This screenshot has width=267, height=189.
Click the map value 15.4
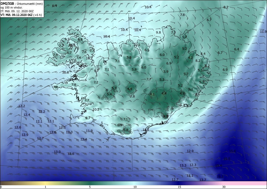pyautogui.click(x=219, y=165)
